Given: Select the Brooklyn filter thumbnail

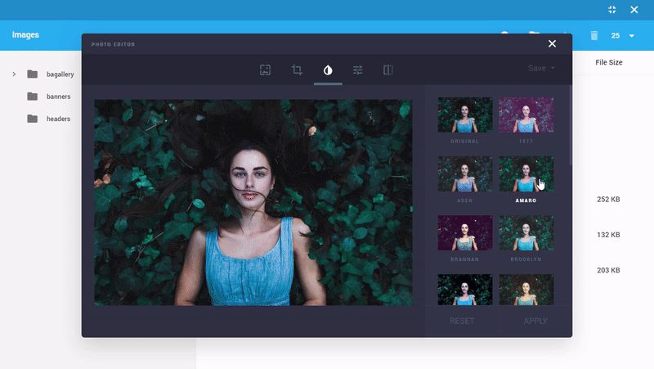Looking at the screenshot, I should click(526, 233).
